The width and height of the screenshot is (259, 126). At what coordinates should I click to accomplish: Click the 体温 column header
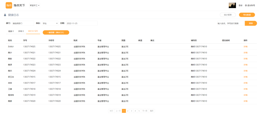[x=140, y=40]
